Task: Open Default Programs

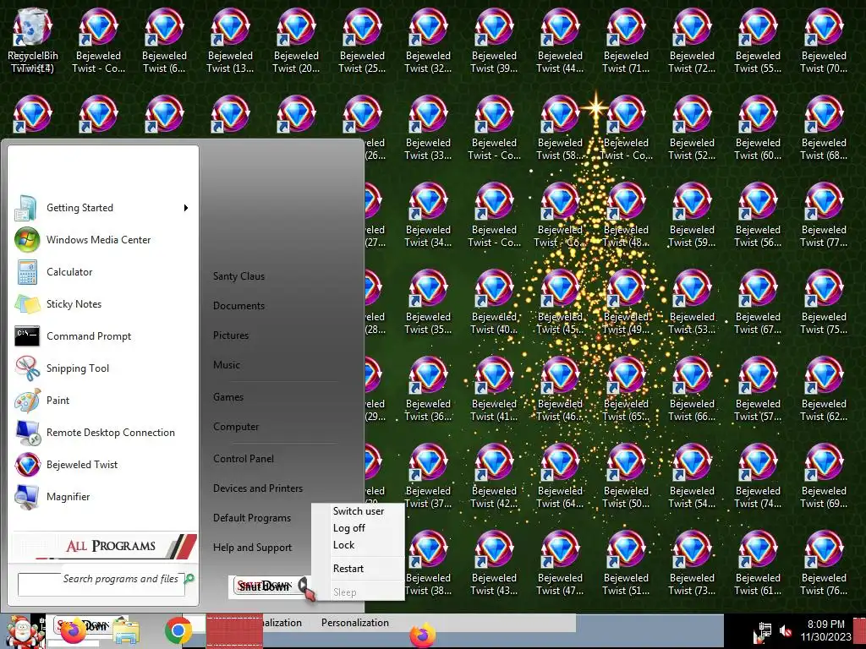Action: coord(252,518)
